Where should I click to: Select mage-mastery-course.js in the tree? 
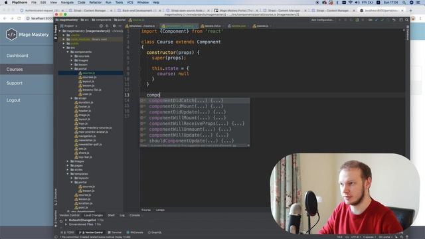coord(94,127)
